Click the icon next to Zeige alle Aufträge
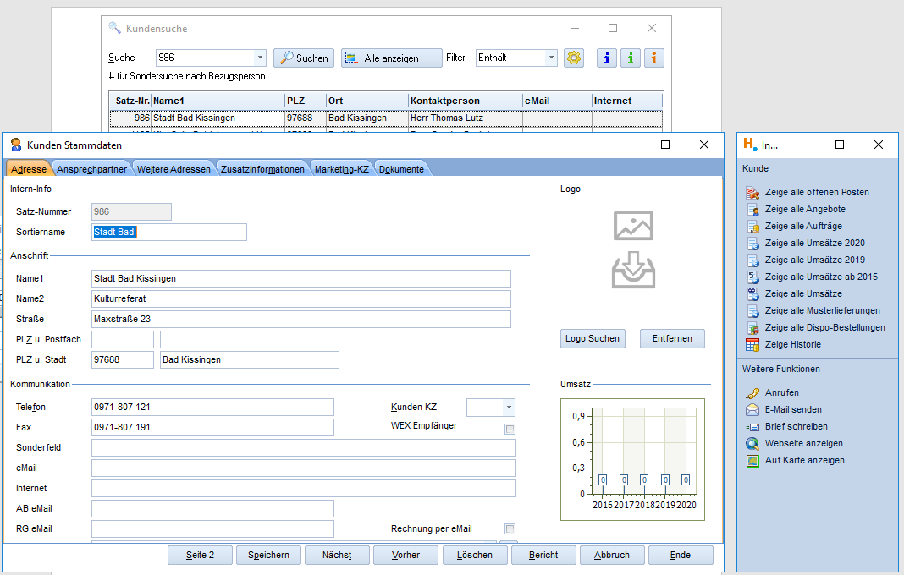Screen dimensions: 904x575 tap(752, 227)
